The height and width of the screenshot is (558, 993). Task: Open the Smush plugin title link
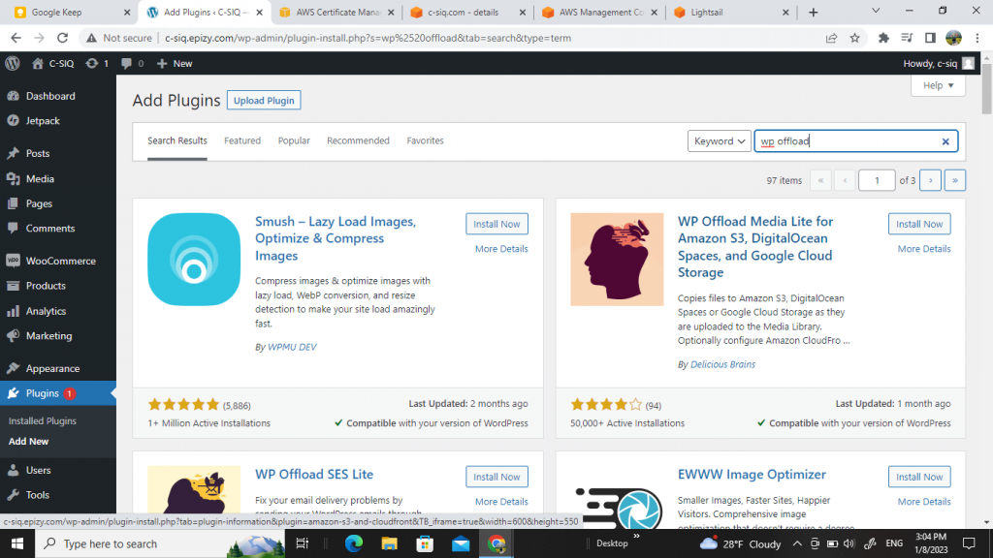tap(336, 238)
